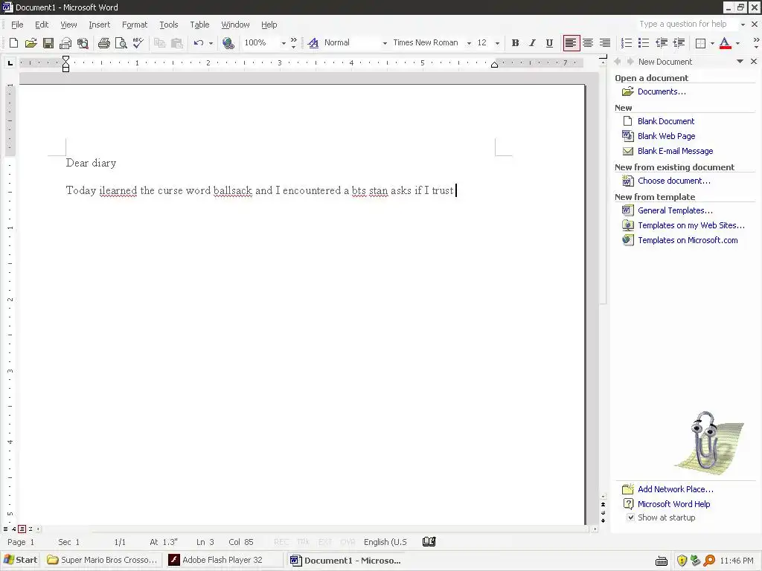Click Blank E-mail Message link

[x=675, y=151]
